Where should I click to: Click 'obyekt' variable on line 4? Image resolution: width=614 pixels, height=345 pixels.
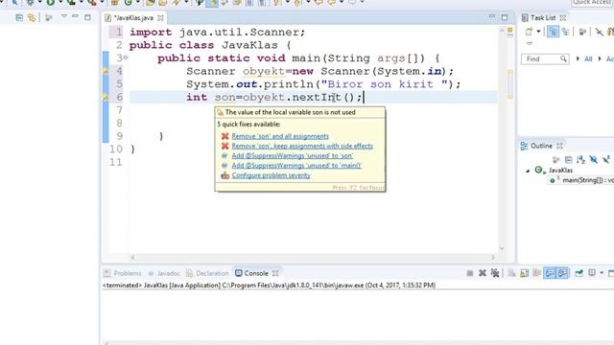click(264, 71)
